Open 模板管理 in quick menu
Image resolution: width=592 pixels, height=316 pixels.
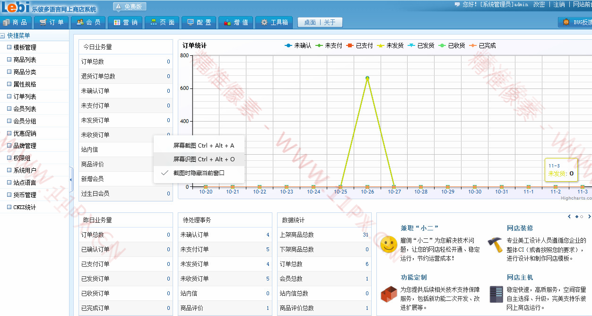(25, 47)
